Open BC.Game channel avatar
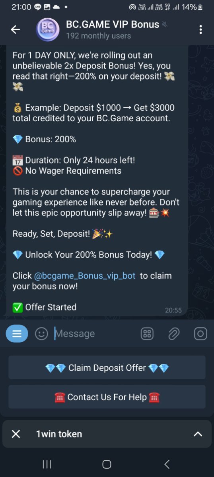 (x=48, y=29)
